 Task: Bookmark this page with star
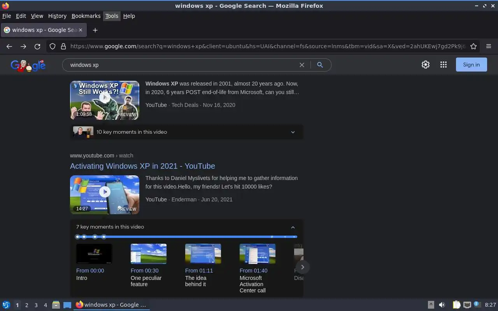pyautogui.click(x=473, y=46)
